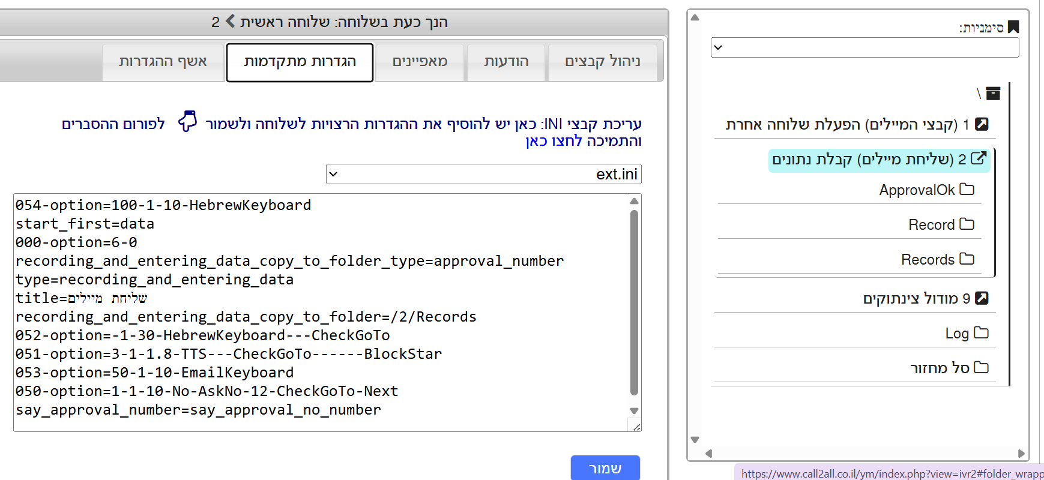Screen dimensions: 1044x480
Task: Go back using the chevron arrow in header
Action: pyautogui.click(x=231, y=22)
